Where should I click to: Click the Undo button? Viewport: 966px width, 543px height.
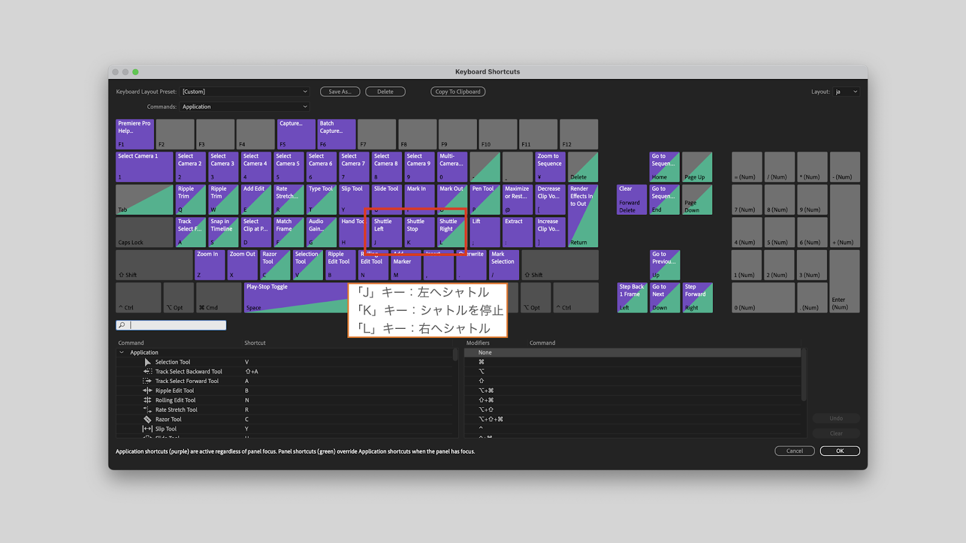[x=836, y=418]
